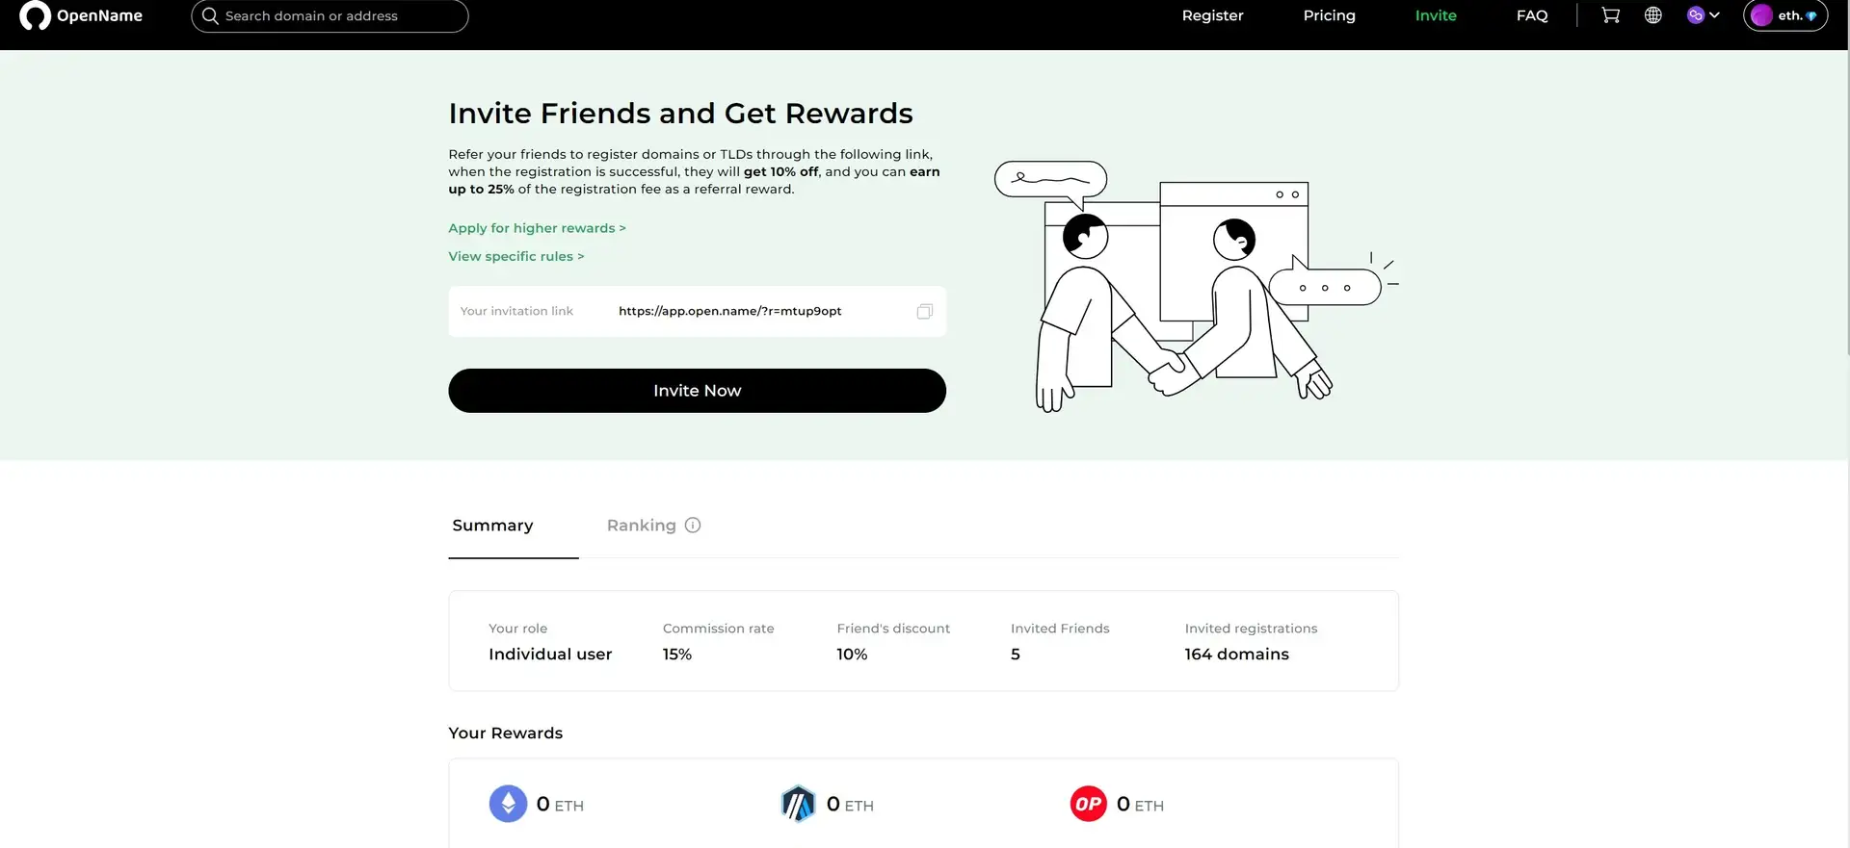Open the eth. wallet account menu
Image resolution: width=1850 pixels, height=848 pixels.
pyautogui.click(x=1784, y=15)
